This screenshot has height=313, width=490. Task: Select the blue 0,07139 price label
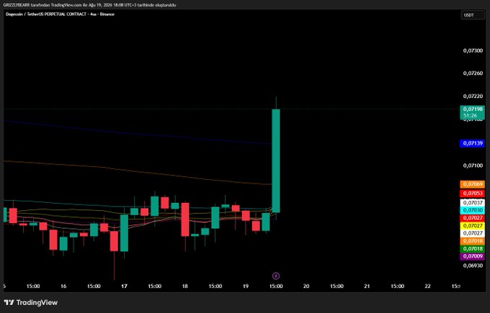(x=473, y=143)
